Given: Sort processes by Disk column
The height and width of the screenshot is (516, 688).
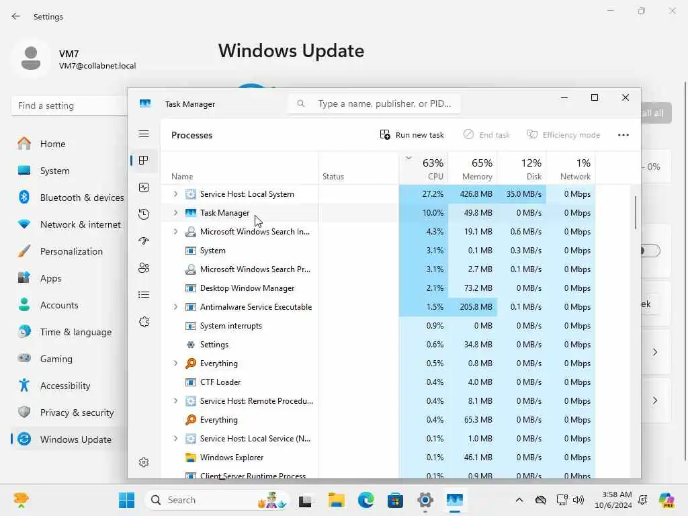Looking at the screenshot, I should (522, 169).
